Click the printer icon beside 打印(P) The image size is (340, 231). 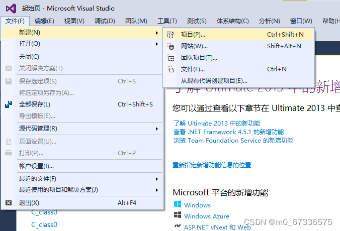click(9, 153)
